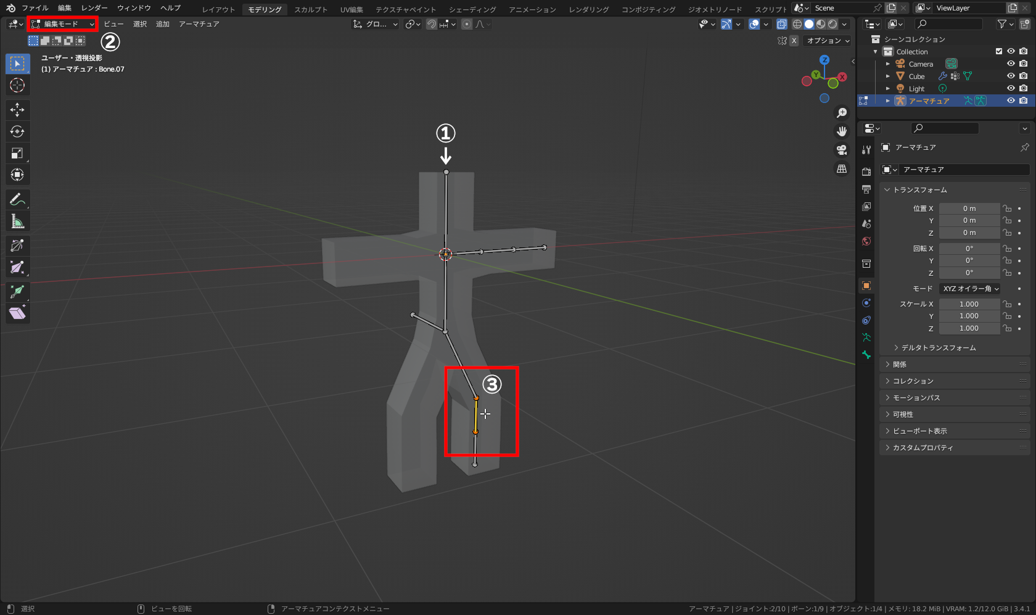Screen dimensions: 1036x615
Task: Open the Physics properties tab
Action: 866,303
